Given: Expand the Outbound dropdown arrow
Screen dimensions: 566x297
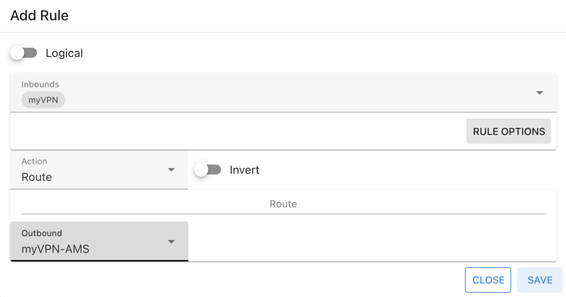Looking at the screenshot, I should pos(171,242).
